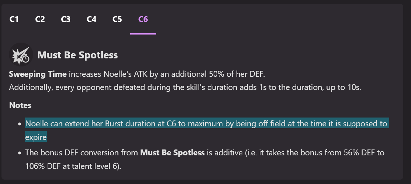Click the "Notes" subheading
Viewport: 411px width, 184px height.
coord(20,105)
